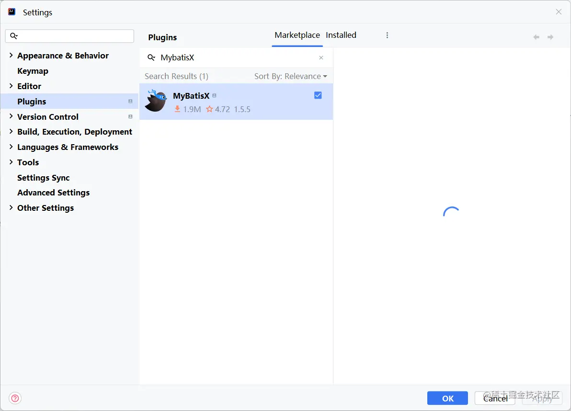Expand the Tools settings section
This screenshot has height=411, width=571.
click(x=11, y=162)
